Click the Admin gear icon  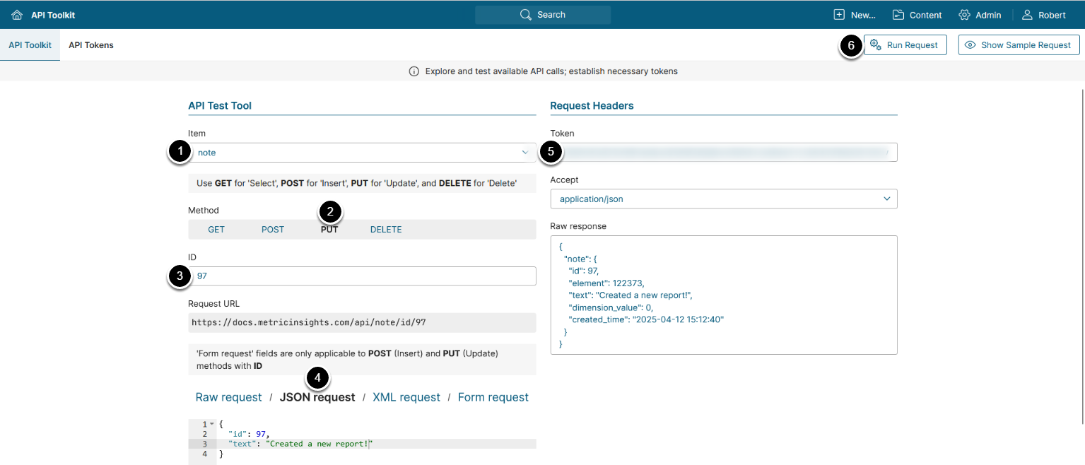coord(964,15)
